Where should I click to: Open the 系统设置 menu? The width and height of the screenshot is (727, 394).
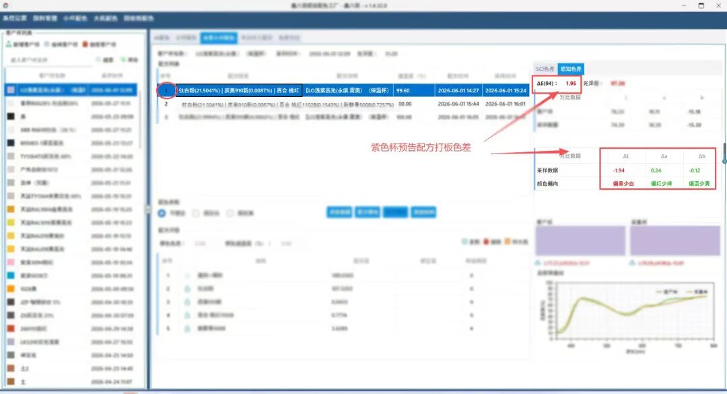(14, 18)
